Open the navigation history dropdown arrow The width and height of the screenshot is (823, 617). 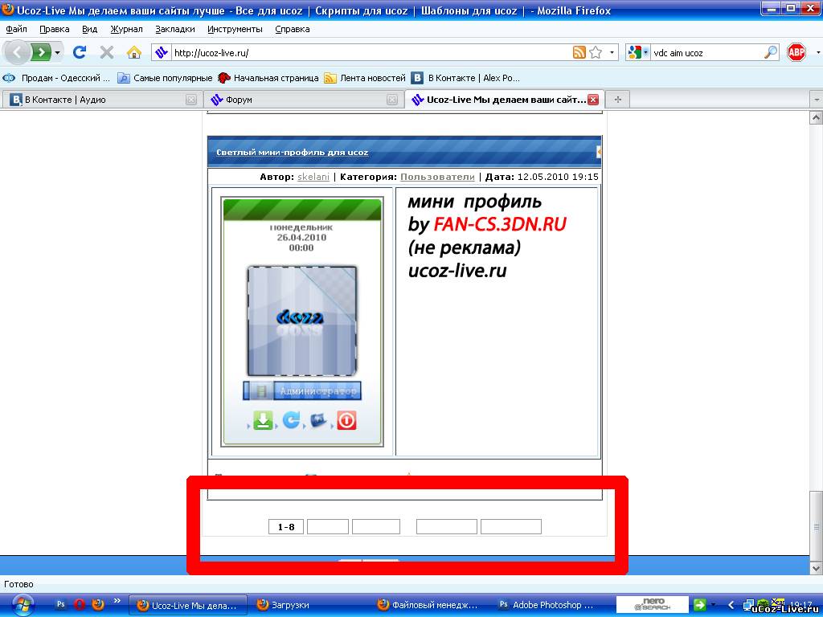57,52
